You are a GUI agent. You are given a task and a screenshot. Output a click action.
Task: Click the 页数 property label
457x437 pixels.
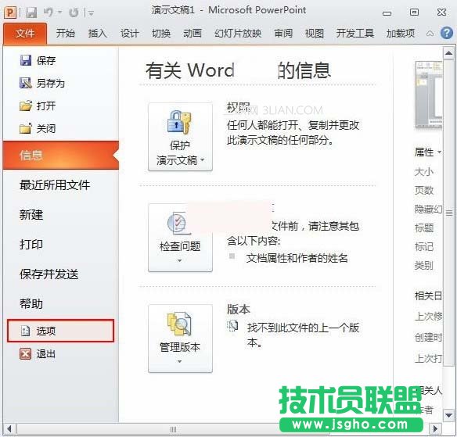pyautogui.click(x=424, y=191)
